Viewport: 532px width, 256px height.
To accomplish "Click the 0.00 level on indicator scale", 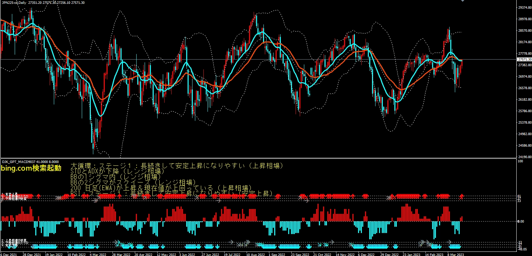I will 520,221.
